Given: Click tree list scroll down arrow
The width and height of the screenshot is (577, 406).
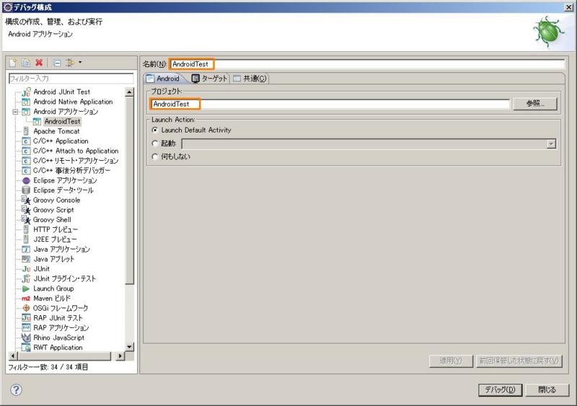Looking at the screenshot, I should (x=129, y=347).
